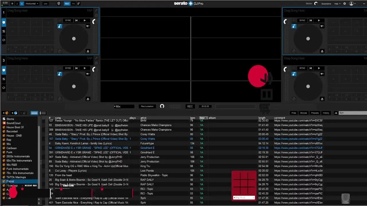
Task: Start recording with REC button in record panel
Action: (x=190, y=106)
